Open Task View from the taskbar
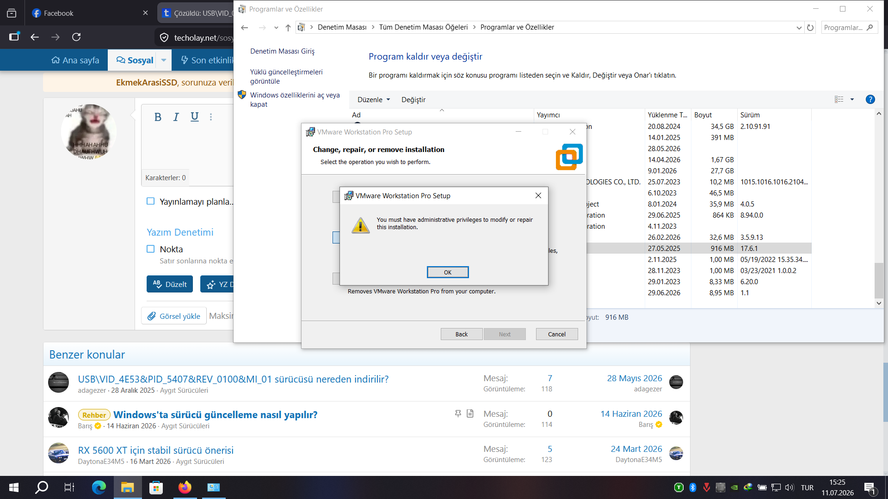The width and height of the screenshot is (888, 499). 69,487
